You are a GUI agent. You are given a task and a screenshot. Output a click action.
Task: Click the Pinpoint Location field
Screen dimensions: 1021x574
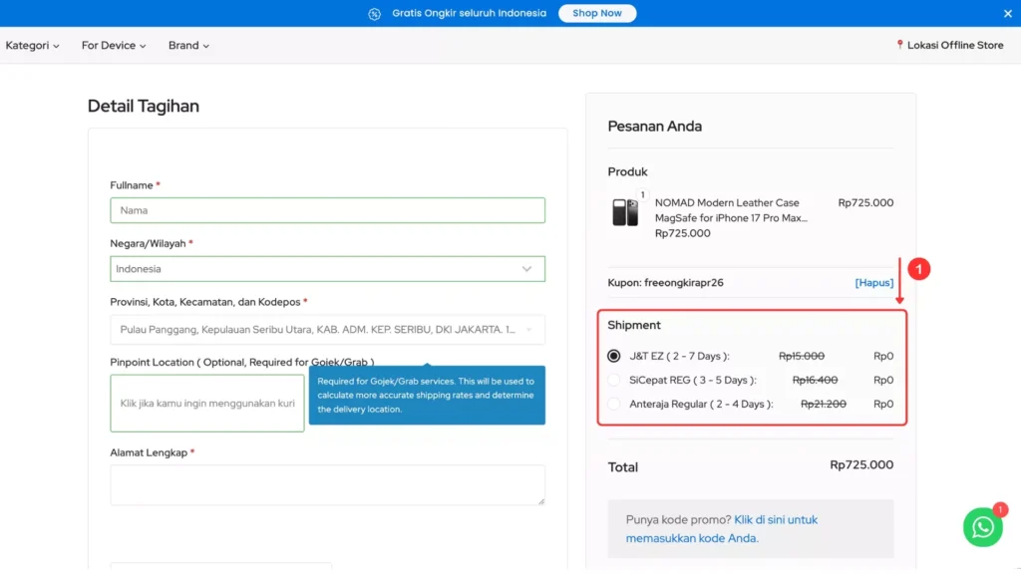click(207, 404)
